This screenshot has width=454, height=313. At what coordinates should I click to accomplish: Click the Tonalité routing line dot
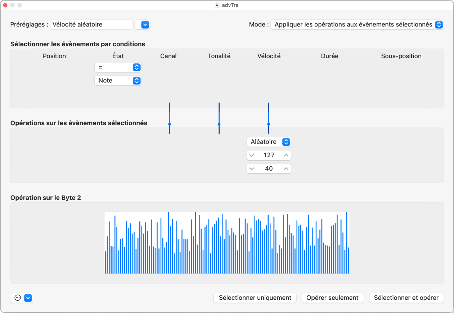pos(219,124)
